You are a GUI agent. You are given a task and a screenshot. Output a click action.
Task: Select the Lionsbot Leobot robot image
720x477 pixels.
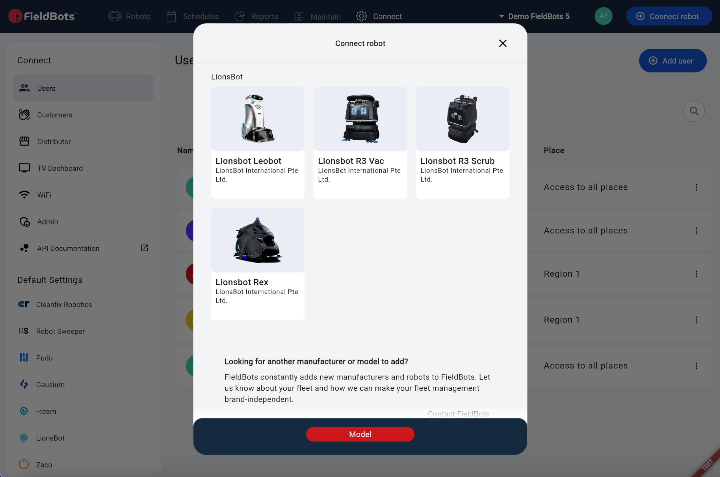click(258, 119)
